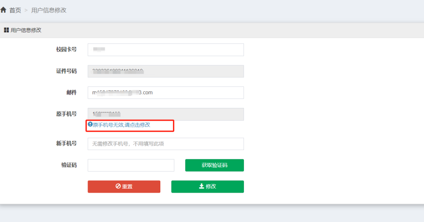Focus the 邮件 email input field

pyautogui.click(x=166, y=93)
